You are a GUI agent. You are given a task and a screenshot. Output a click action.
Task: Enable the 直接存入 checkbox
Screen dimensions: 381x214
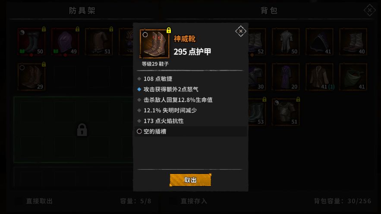pos(173,201)
